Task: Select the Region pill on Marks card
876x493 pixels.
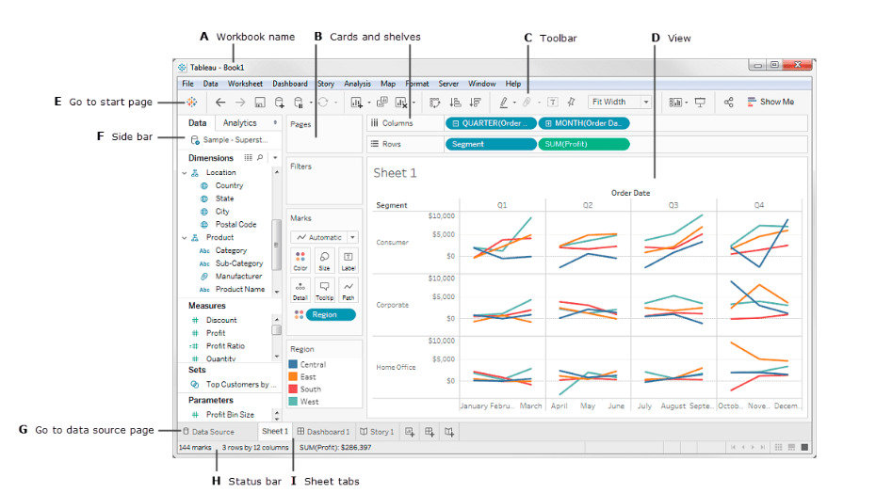Action: coord(331,315)
